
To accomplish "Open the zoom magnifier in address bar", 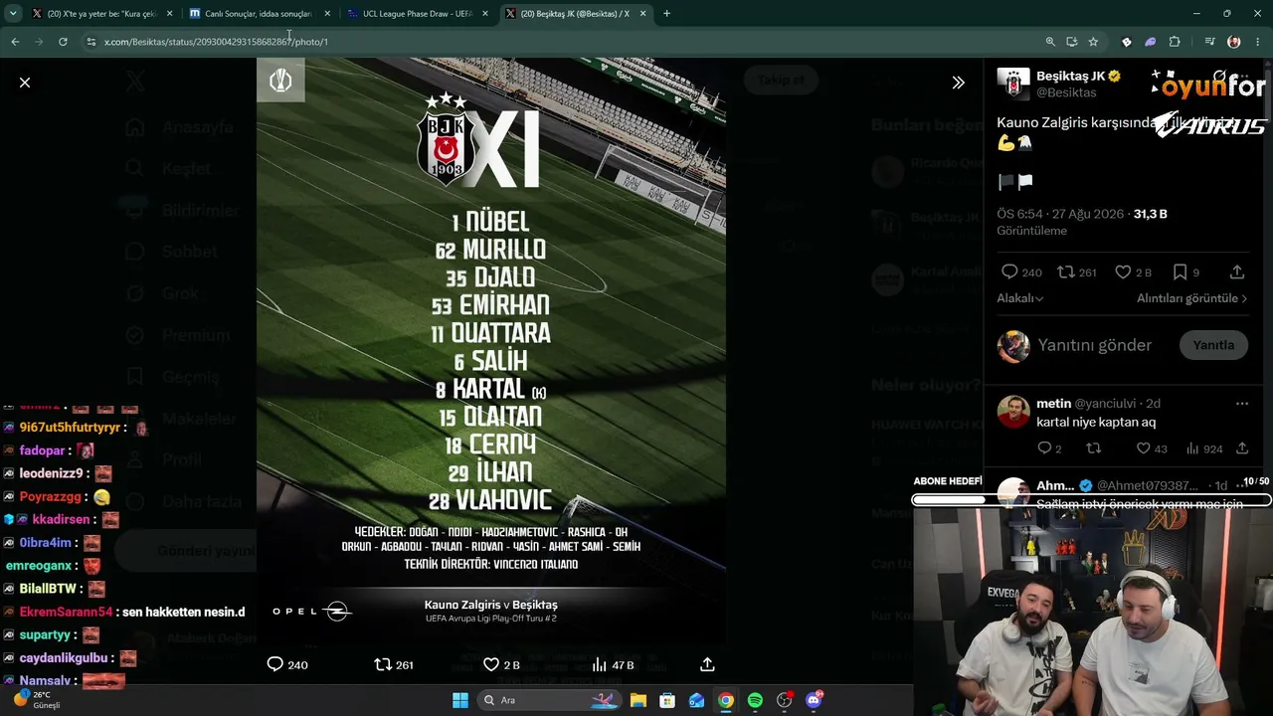I will [x=1050, y=42].
